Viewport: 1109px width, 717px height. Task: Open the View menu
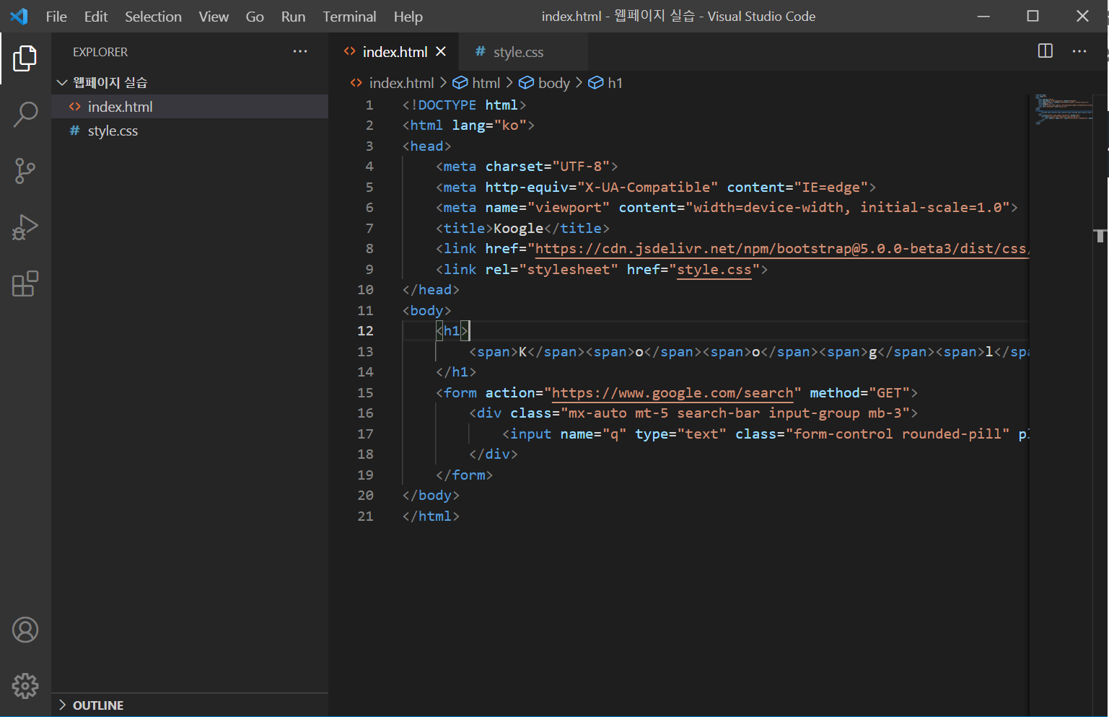click(x=214, y=16)
